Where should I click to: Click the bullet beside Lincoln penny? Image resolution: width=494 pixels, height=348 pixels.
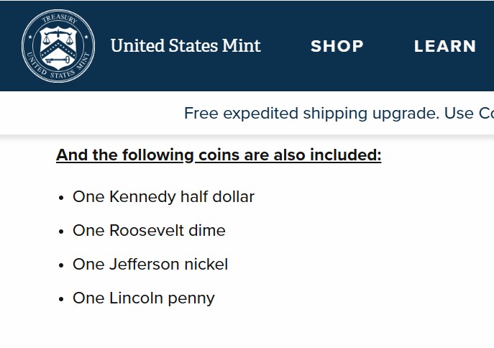(x=61, y=298)
